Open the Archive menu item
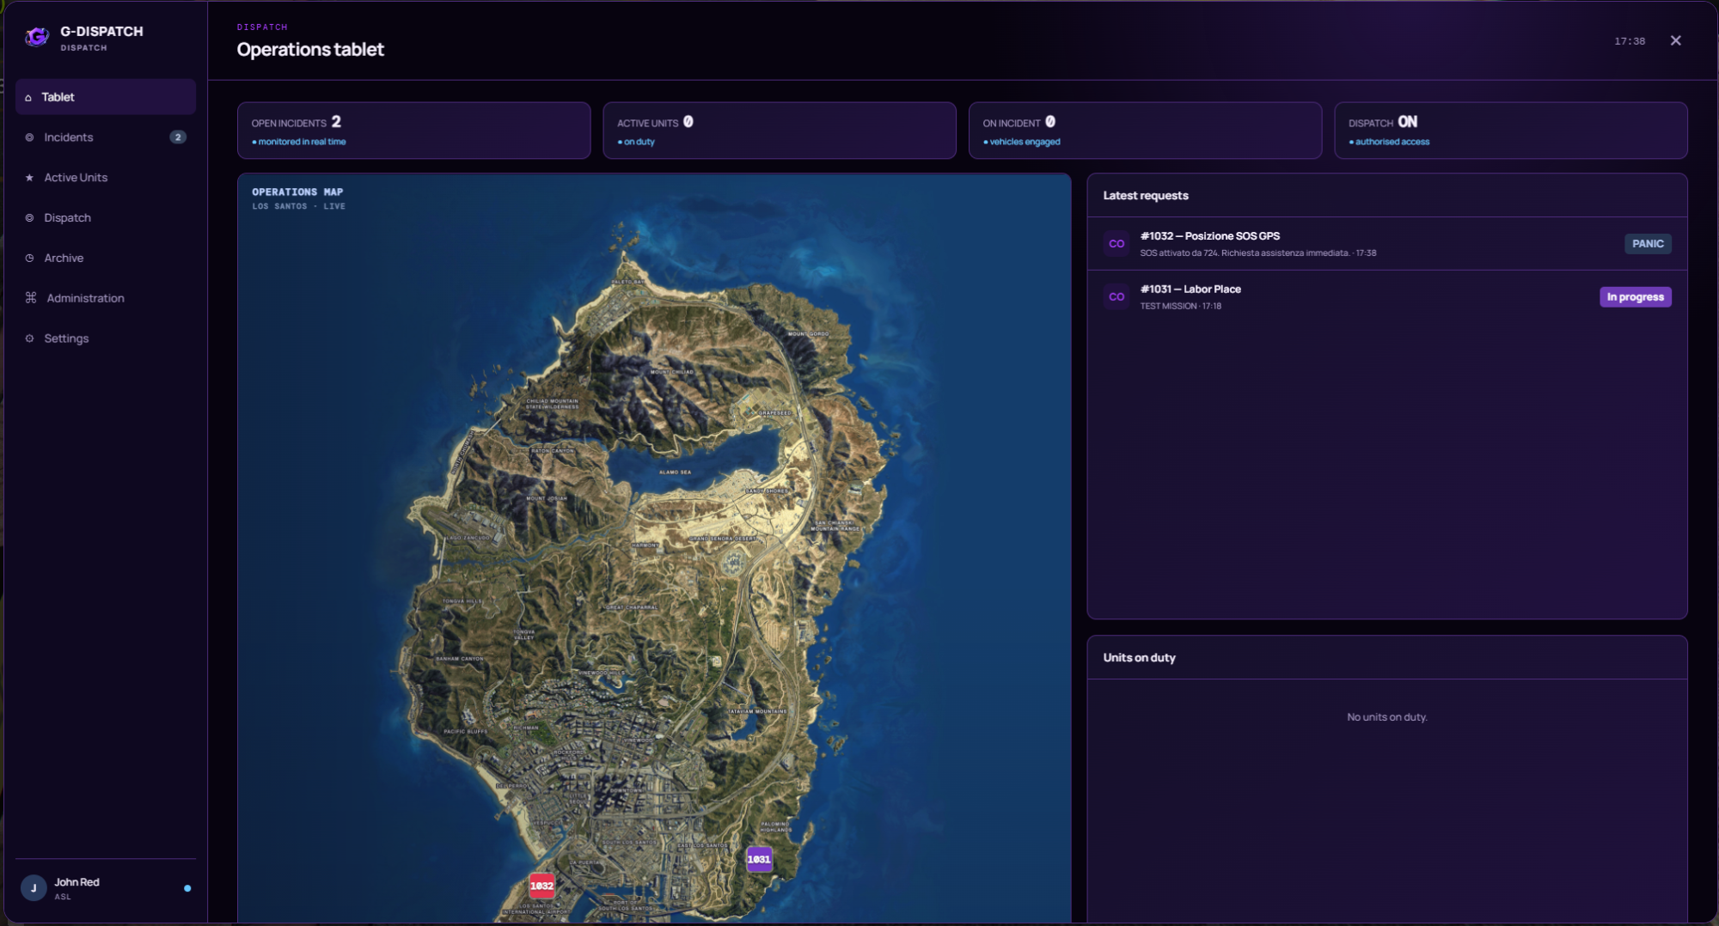 point(106,259)
